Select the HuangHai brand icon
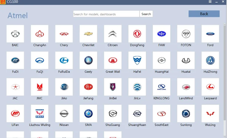 tap(162, 60)
